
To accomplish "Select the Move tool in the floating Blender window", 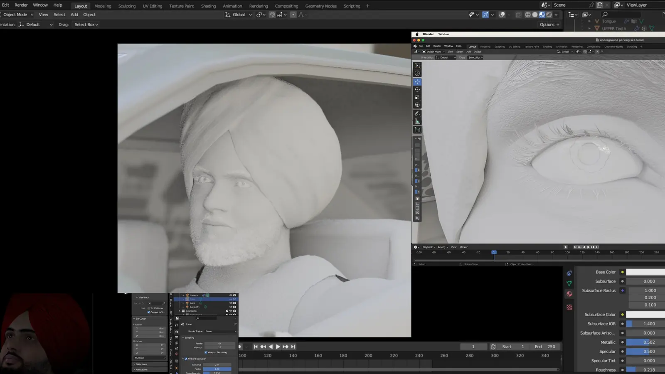I will pyautogui.click(x=417, y=82).
